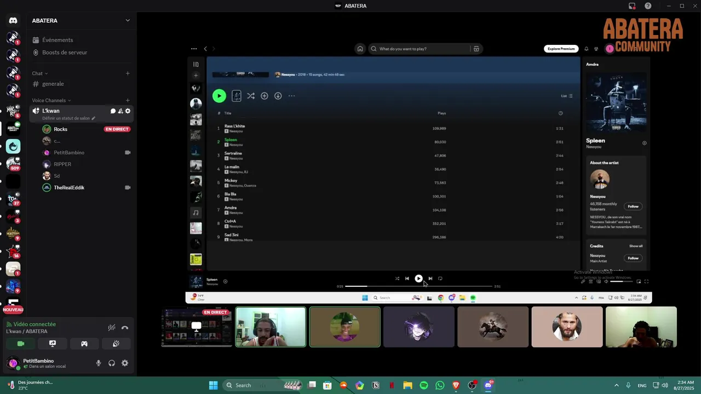This screenshot has width=701, height=394.
Task: Go to Spotify home icon
Action: coord(360,49)
